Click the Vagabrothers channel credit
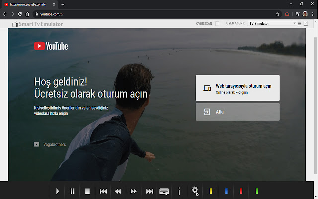This screenshot has height=199, width=318. point(50,144)
